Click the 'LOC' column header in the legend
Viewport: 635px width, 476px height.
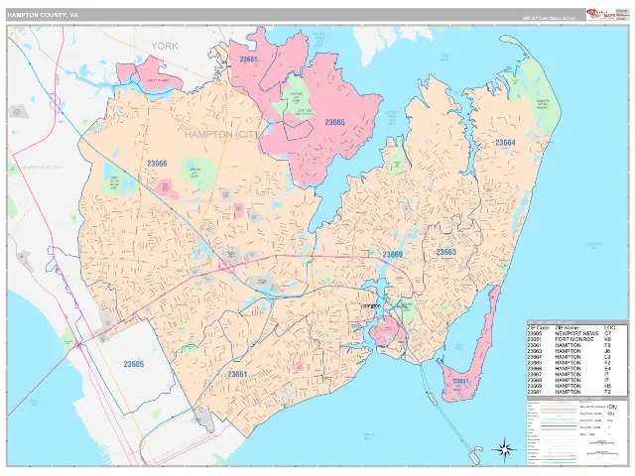610,328
